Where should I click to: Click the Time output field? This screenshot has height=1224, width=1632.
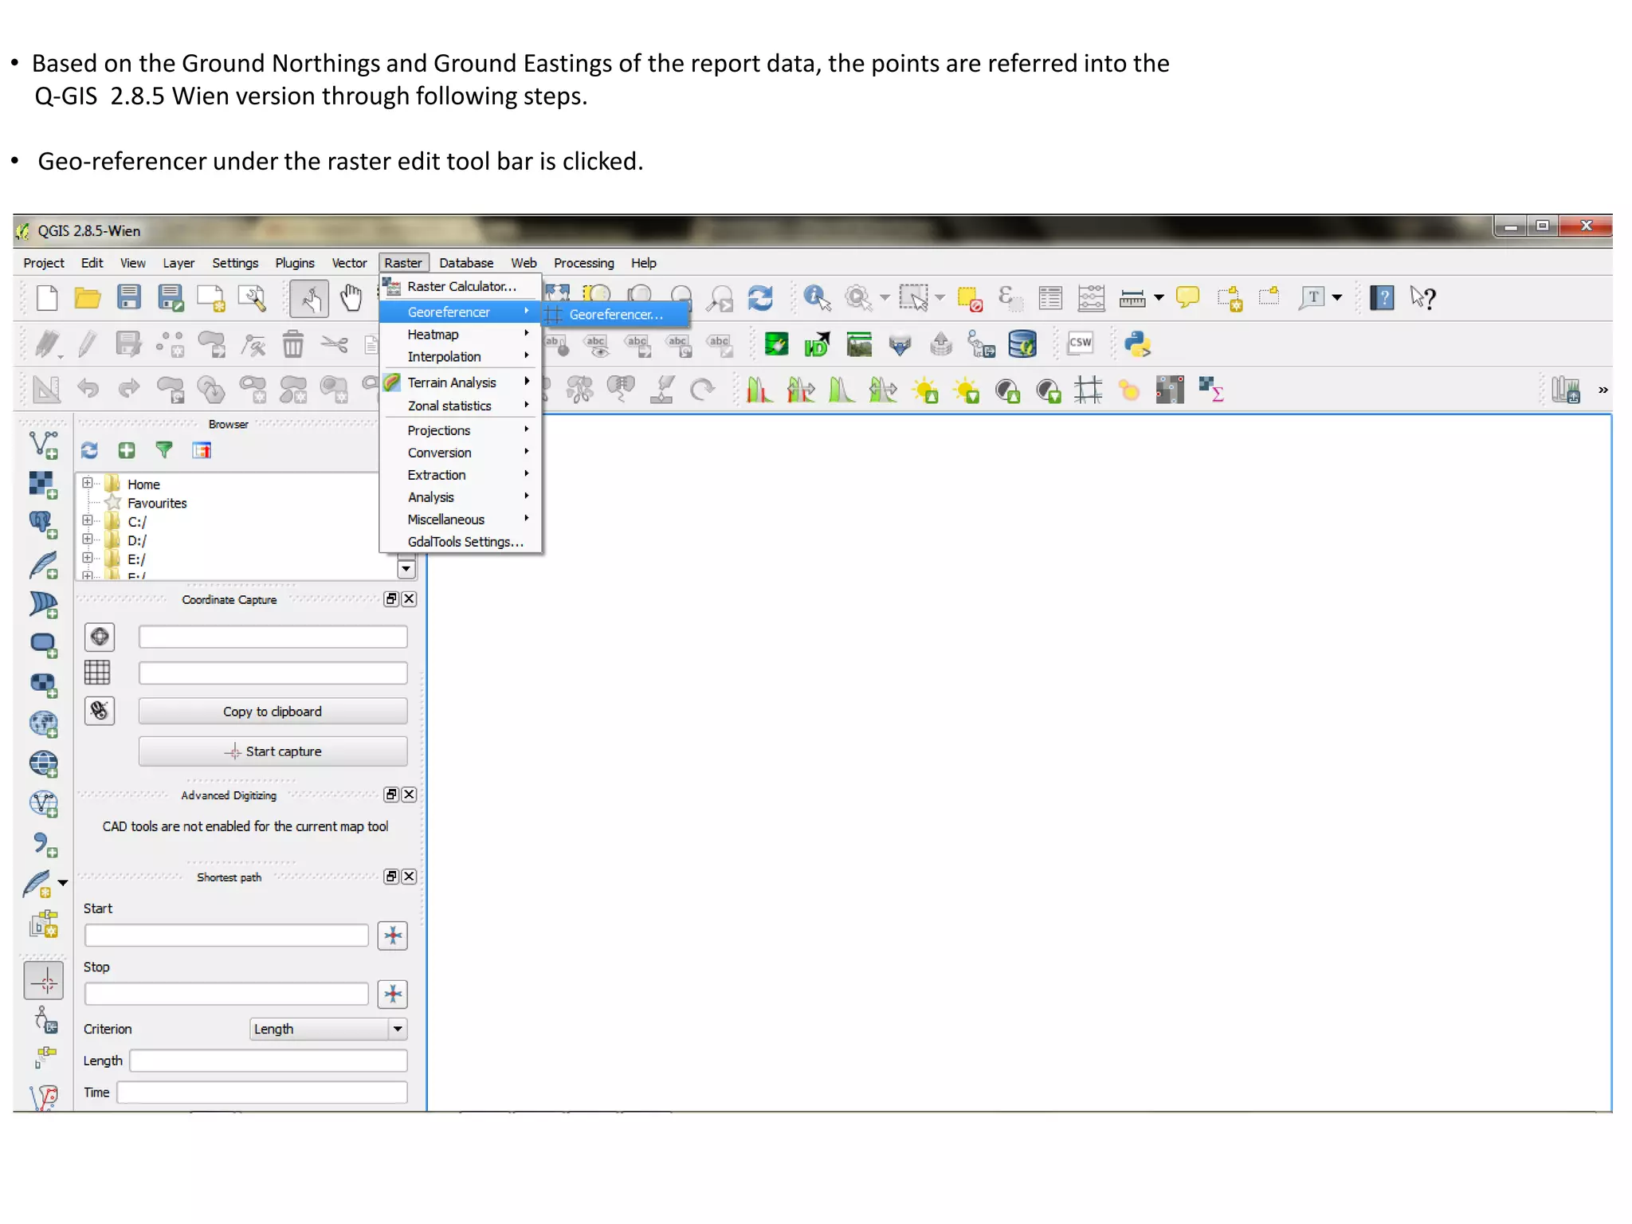[x=262, y=1093]
